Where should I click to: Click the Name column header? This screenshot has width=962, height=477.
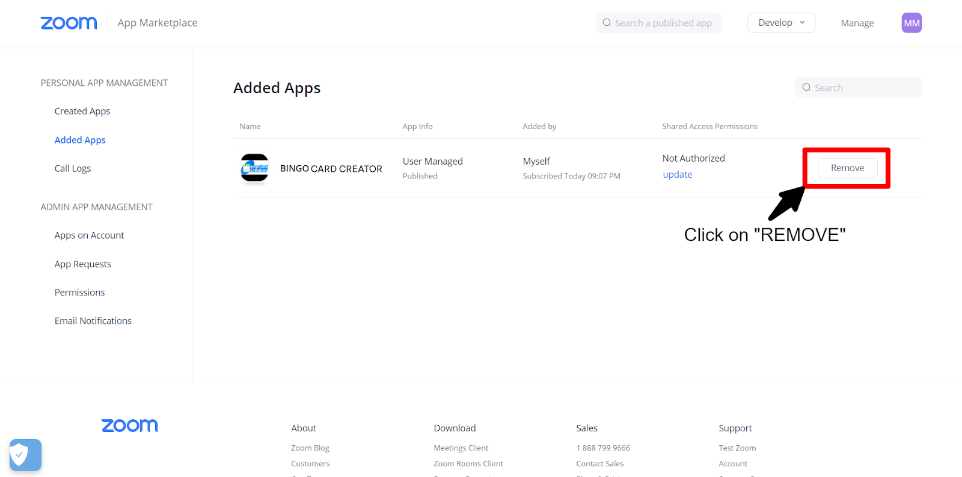(250, 127)
